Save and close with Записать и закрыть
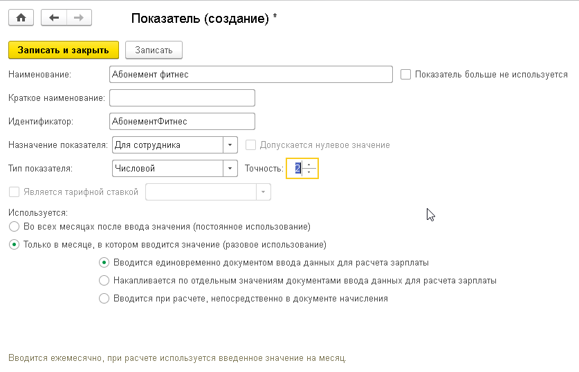Screen dimensions: 579x372 point(64,50)
